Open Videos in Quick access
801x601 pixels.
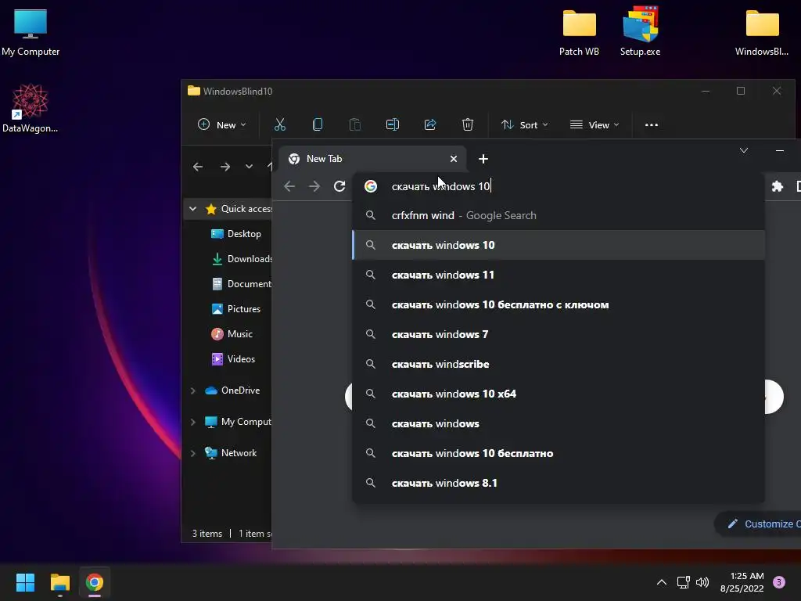click(233, 359)
